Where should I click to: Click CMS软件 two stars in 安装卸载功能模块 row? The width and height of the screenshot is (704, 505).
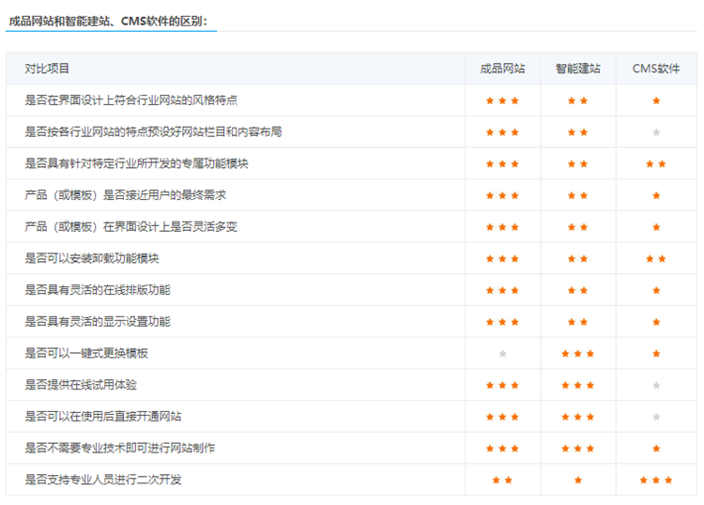656,258
